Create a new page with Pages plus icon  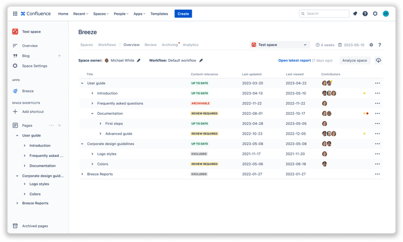[59, 126]
